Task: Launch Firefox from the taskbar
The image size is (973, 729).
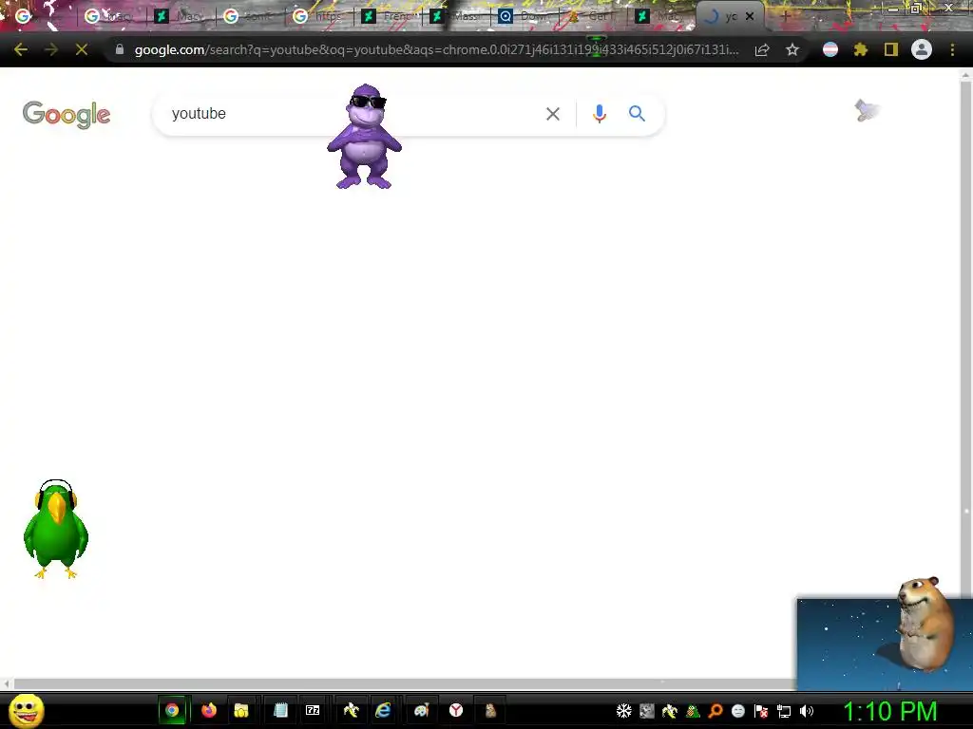Action: (x=209, y=710)
